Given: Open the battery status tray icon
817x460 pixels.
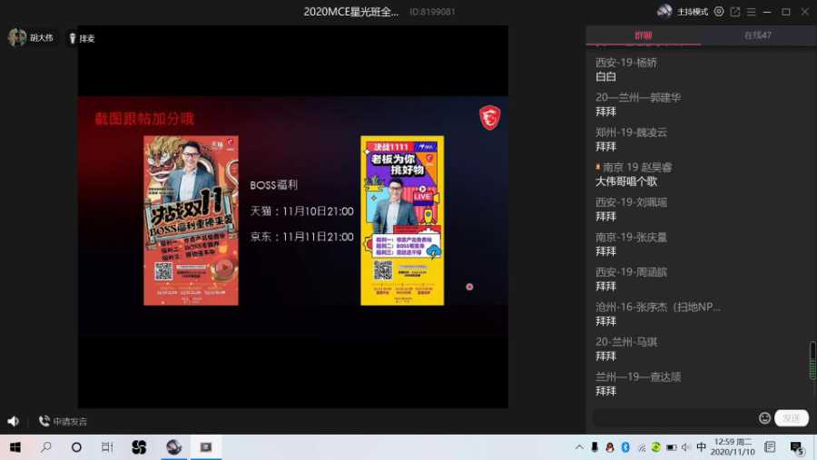Looking at the screenshot, I should 672,447.
